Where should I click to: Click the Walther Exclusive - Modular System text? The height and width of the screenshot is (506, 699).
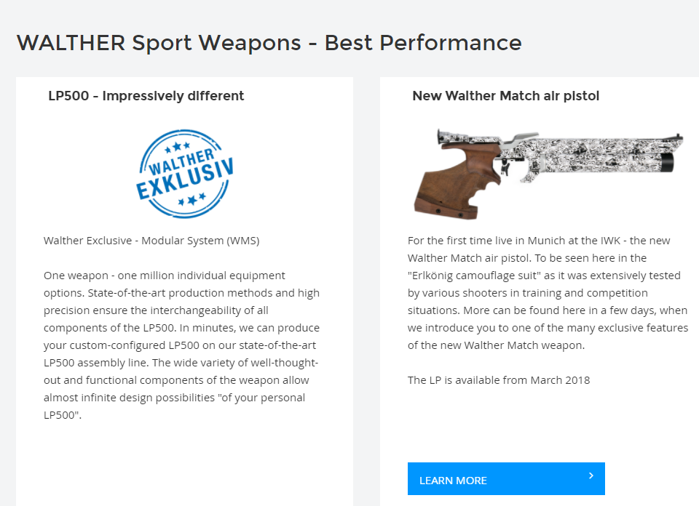point(151,241)
